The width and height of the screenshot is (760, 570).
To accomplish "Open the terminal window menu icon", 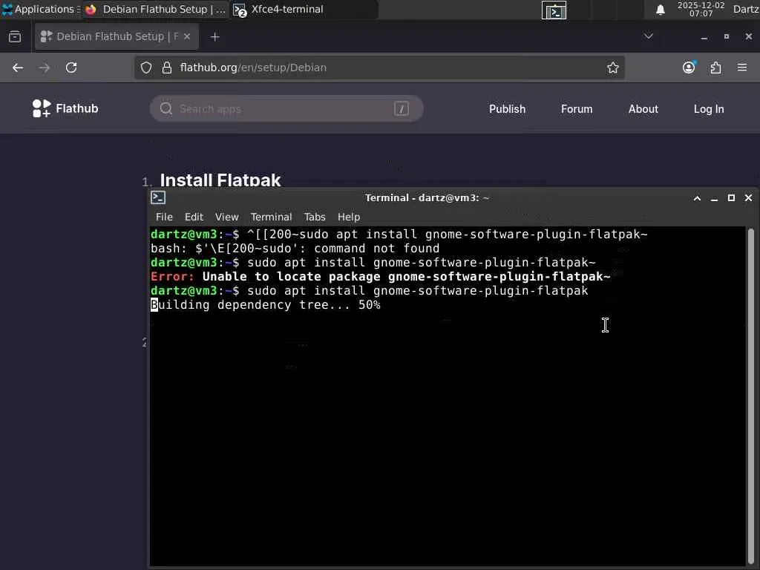I will pos(158,197).
